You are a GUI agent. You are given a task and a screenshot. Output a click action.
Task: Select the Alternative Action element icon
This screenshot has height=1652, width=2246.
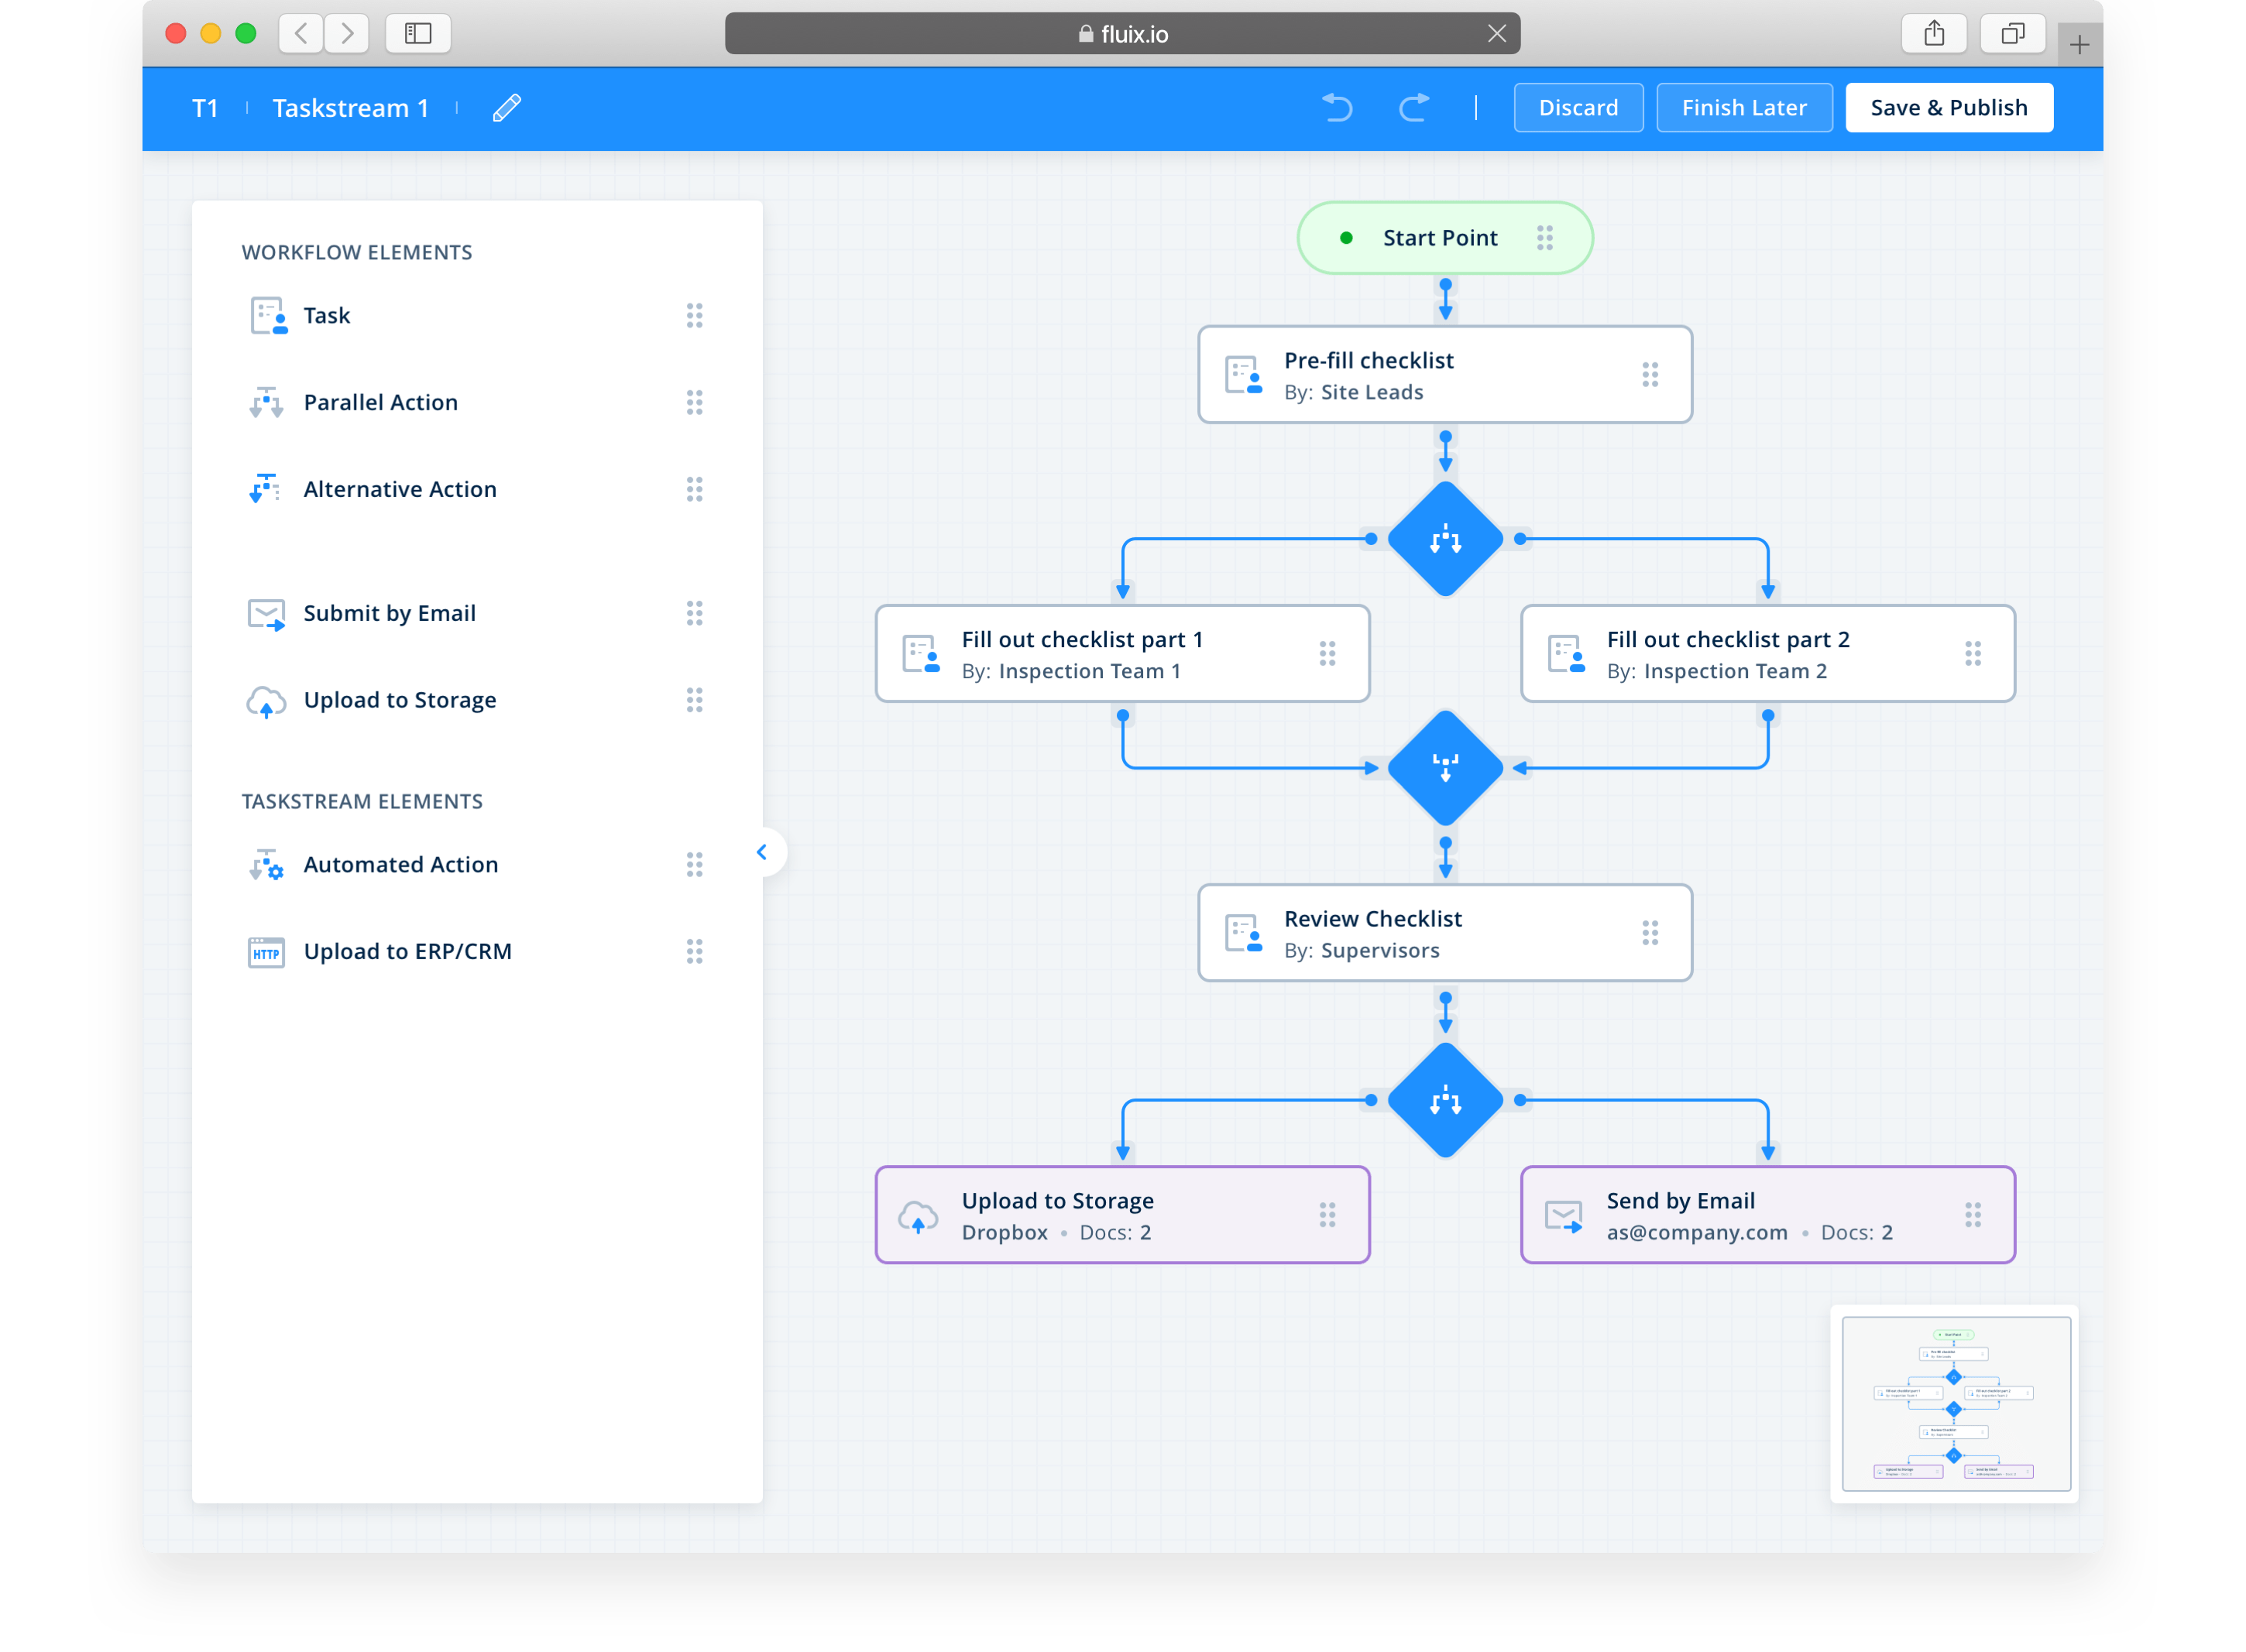265,489
